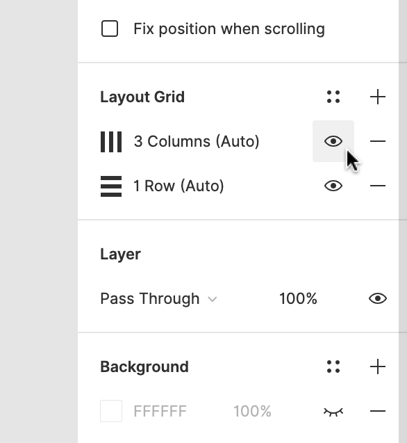Remove the 1 Row (Auto) grid
Screen dimensions: 407x443
378,186
